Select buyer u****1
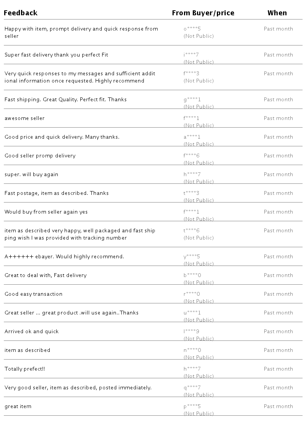306x423 pixels. click(192, 313)
